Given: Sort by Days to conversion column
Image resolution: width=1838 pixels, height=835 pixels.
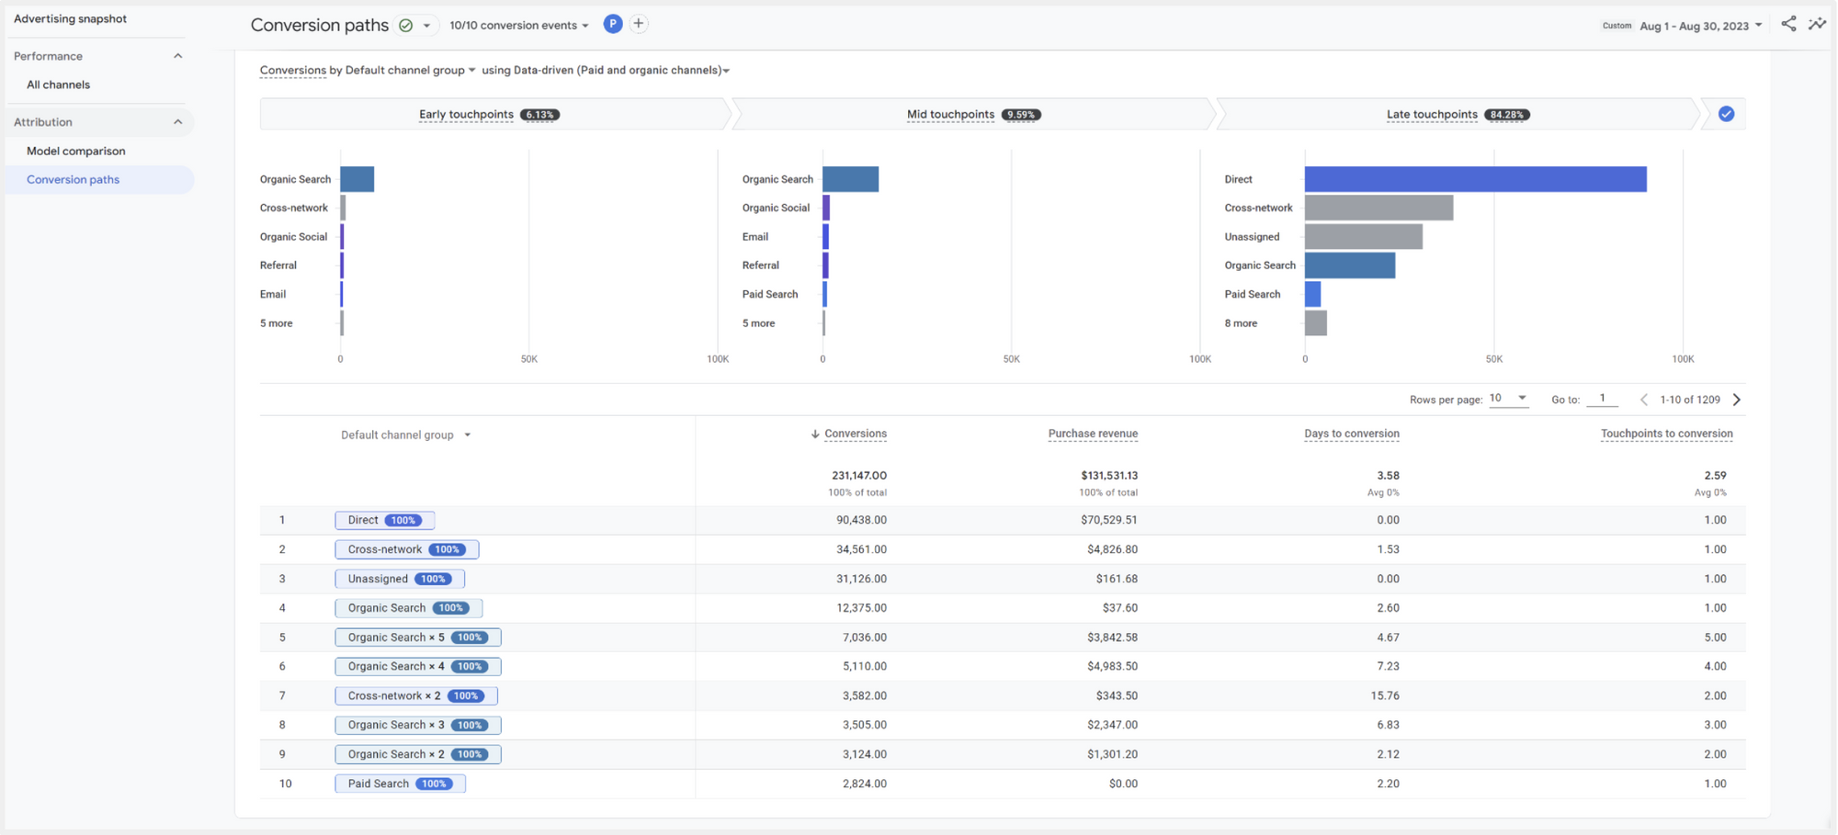Looking at the screenshot, I should pos(1352,434).
